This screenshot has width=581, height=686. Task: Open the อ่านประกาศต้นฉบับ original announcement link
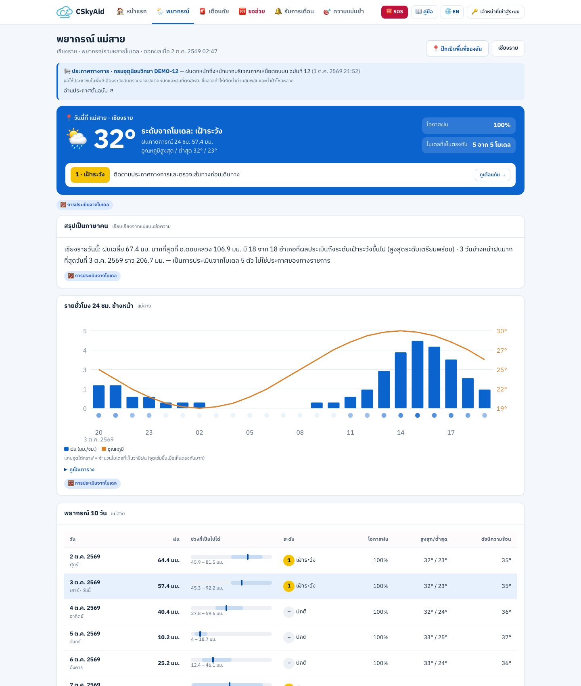pos(88,91)
